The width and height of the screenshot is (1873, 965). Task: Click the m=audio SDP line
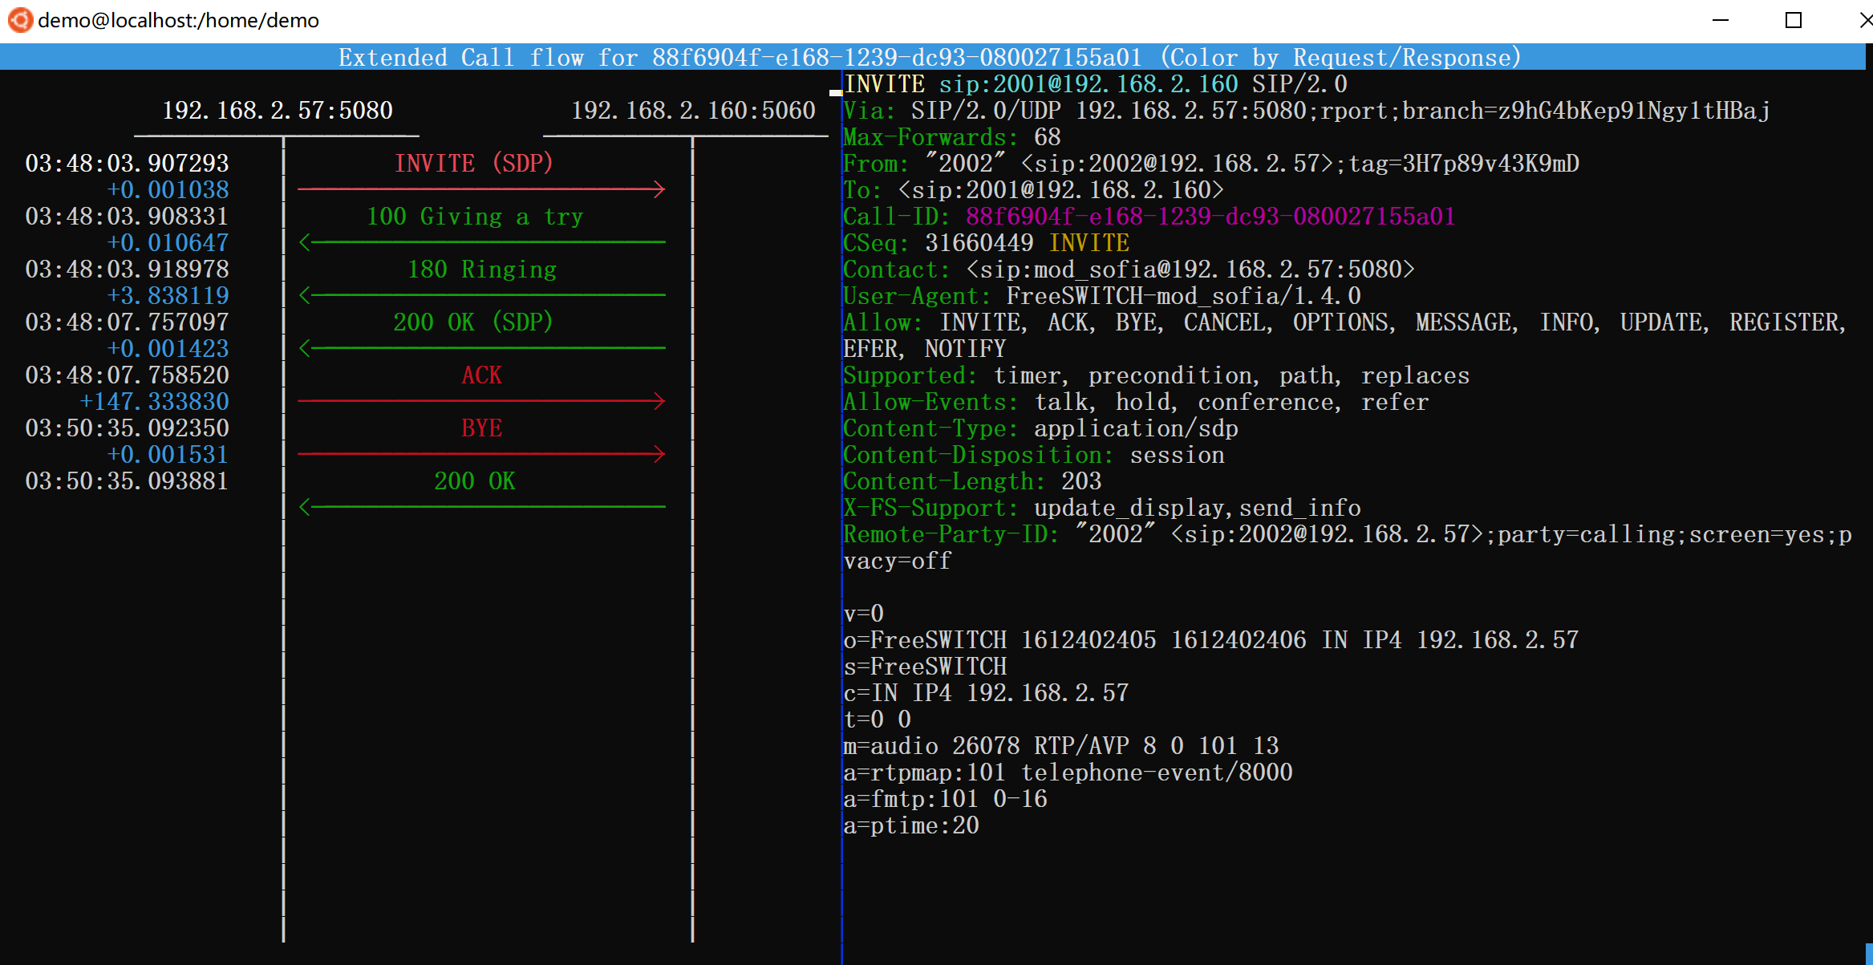[1060, 746]
